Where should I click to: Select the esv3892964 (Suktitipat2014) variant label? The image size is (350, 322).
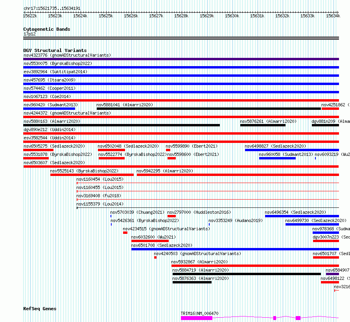(x=55, y=72)
